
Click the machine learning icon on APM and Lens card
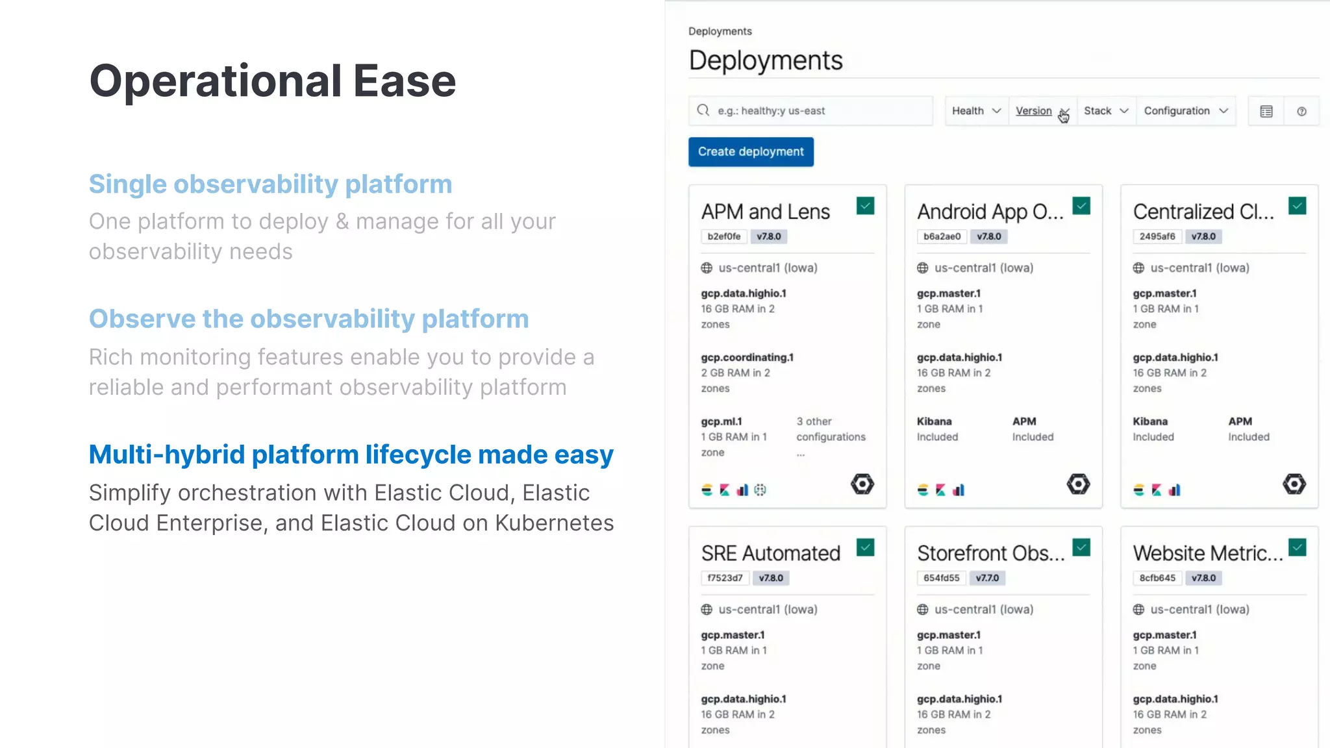760,490
